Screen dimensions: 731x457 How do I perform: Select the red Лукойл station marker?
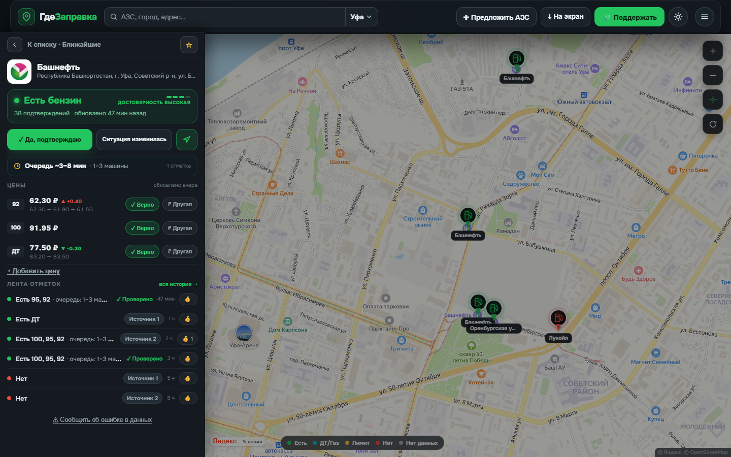558,319
